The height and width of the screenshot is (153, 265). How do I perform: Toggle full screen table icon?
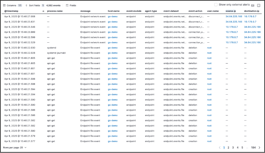[x=259, y=5]
